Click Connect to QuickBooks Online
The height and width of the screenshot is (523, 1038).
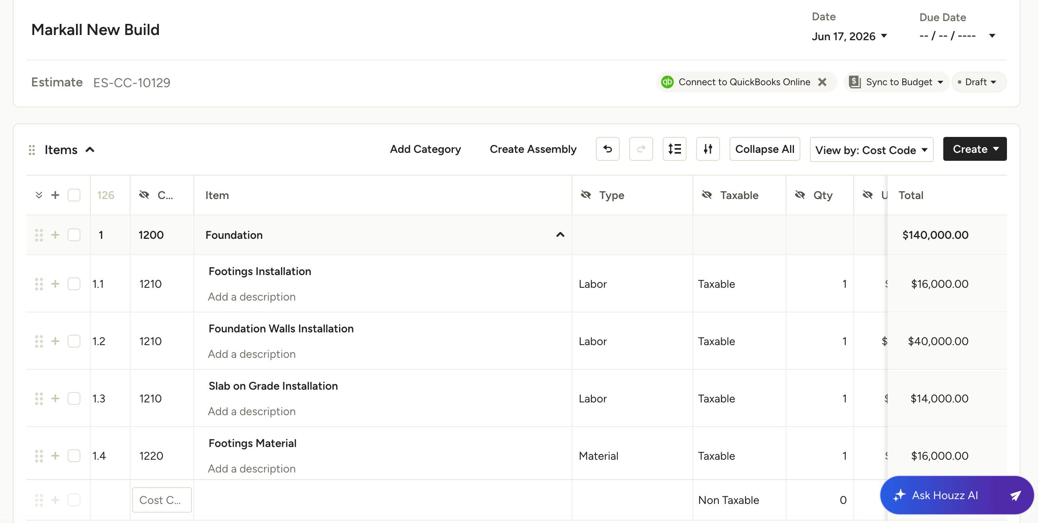point(744,82)
